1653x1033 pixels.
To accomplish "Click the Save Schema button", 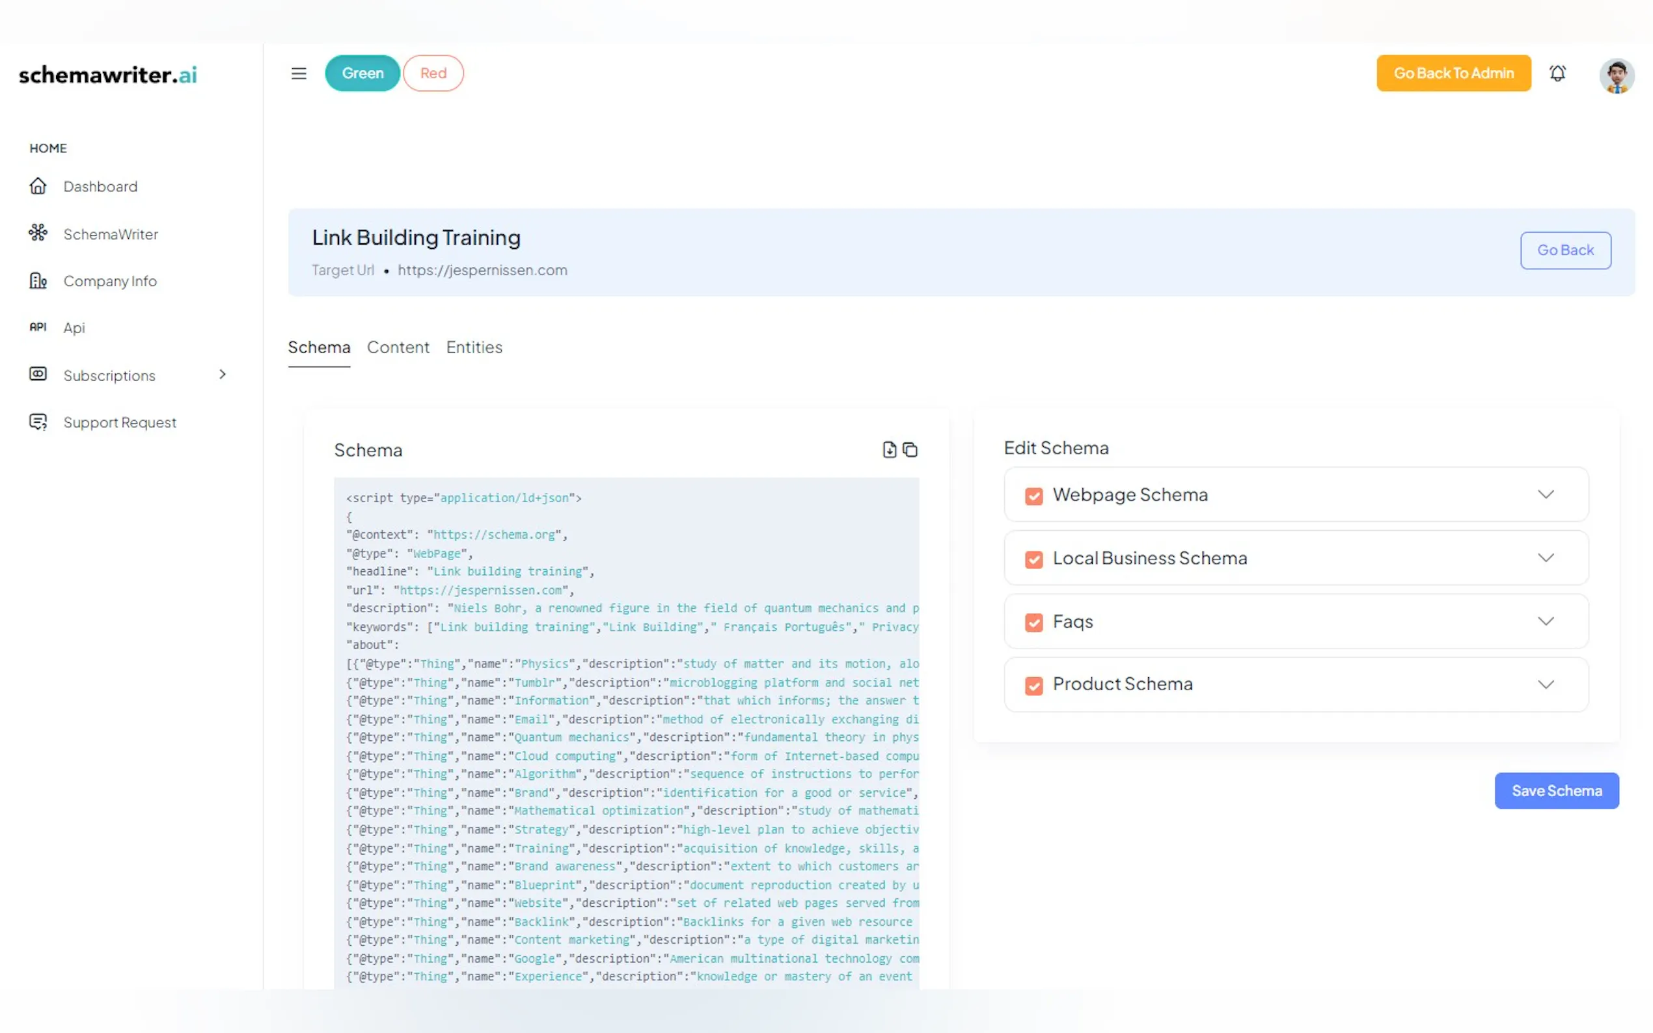I will (1557, 790).
